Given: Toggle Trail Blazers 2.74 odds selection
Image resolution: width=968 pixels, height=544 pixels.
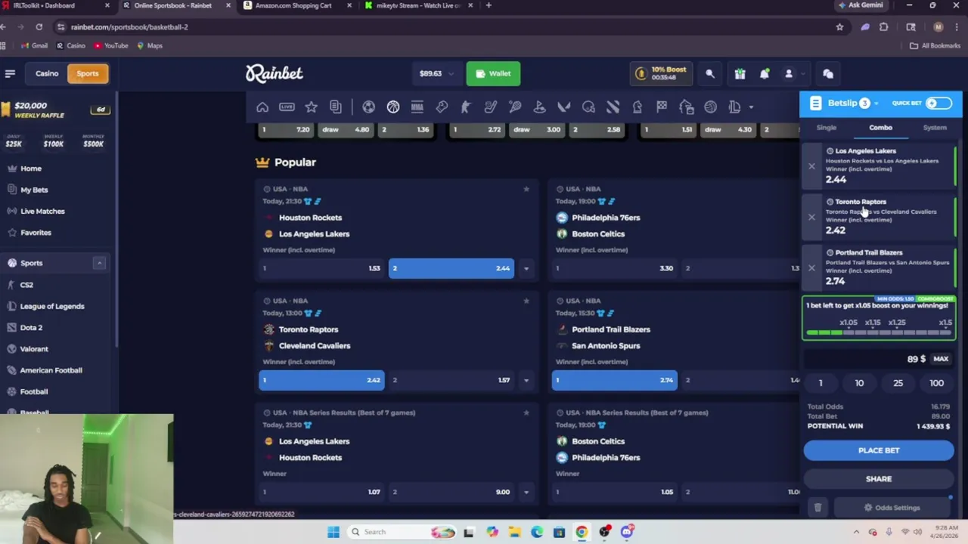Looking at the screenshot, I should click(614, 380).
